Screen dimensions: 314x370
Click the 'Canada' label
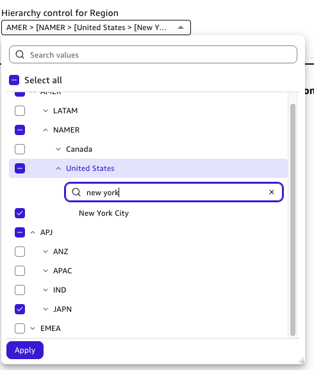click(x=79, y=149)
